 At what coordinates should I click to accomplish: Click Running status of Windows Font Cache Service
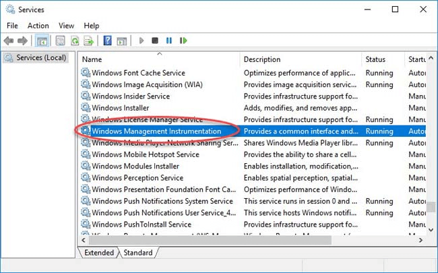click(x=379, y=73)
